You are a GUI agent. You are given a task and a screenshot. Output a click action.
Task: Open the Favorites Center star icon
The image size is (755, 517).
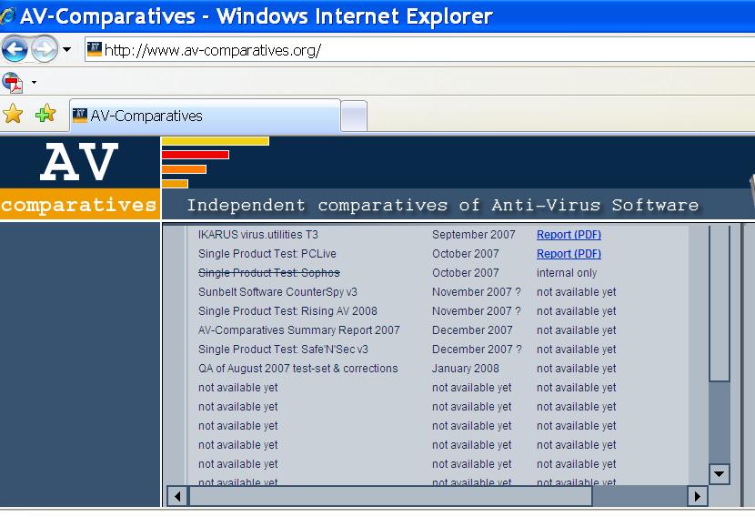(13, 114)
